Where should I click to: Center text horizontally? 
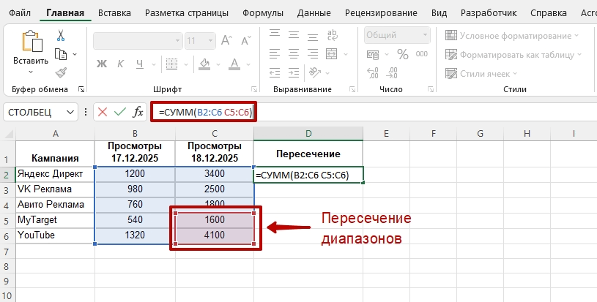(294, 53)
